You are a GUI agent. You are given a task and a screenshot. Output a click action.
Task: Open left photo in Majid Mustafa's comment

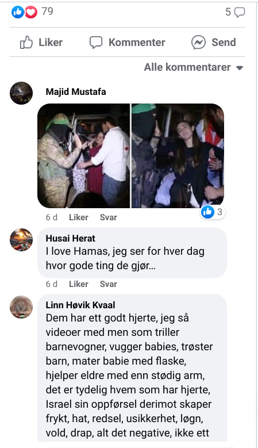click(84, 156)
